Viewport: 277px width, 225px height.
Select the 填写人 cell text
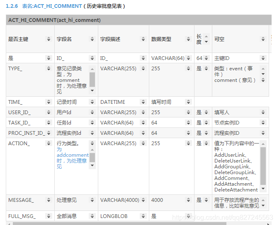pos(222,112)
